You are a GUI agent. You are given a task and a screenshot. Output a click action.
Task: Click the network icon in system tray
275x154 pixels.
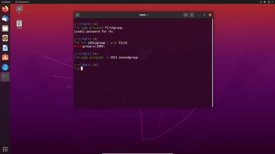tap(261, 2)
